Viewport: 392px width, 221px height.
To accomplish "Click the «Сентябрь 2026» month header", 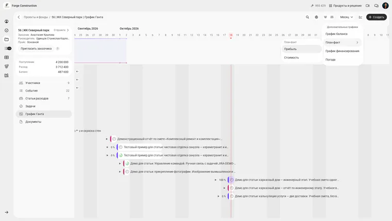I will [x=88, y=28].
